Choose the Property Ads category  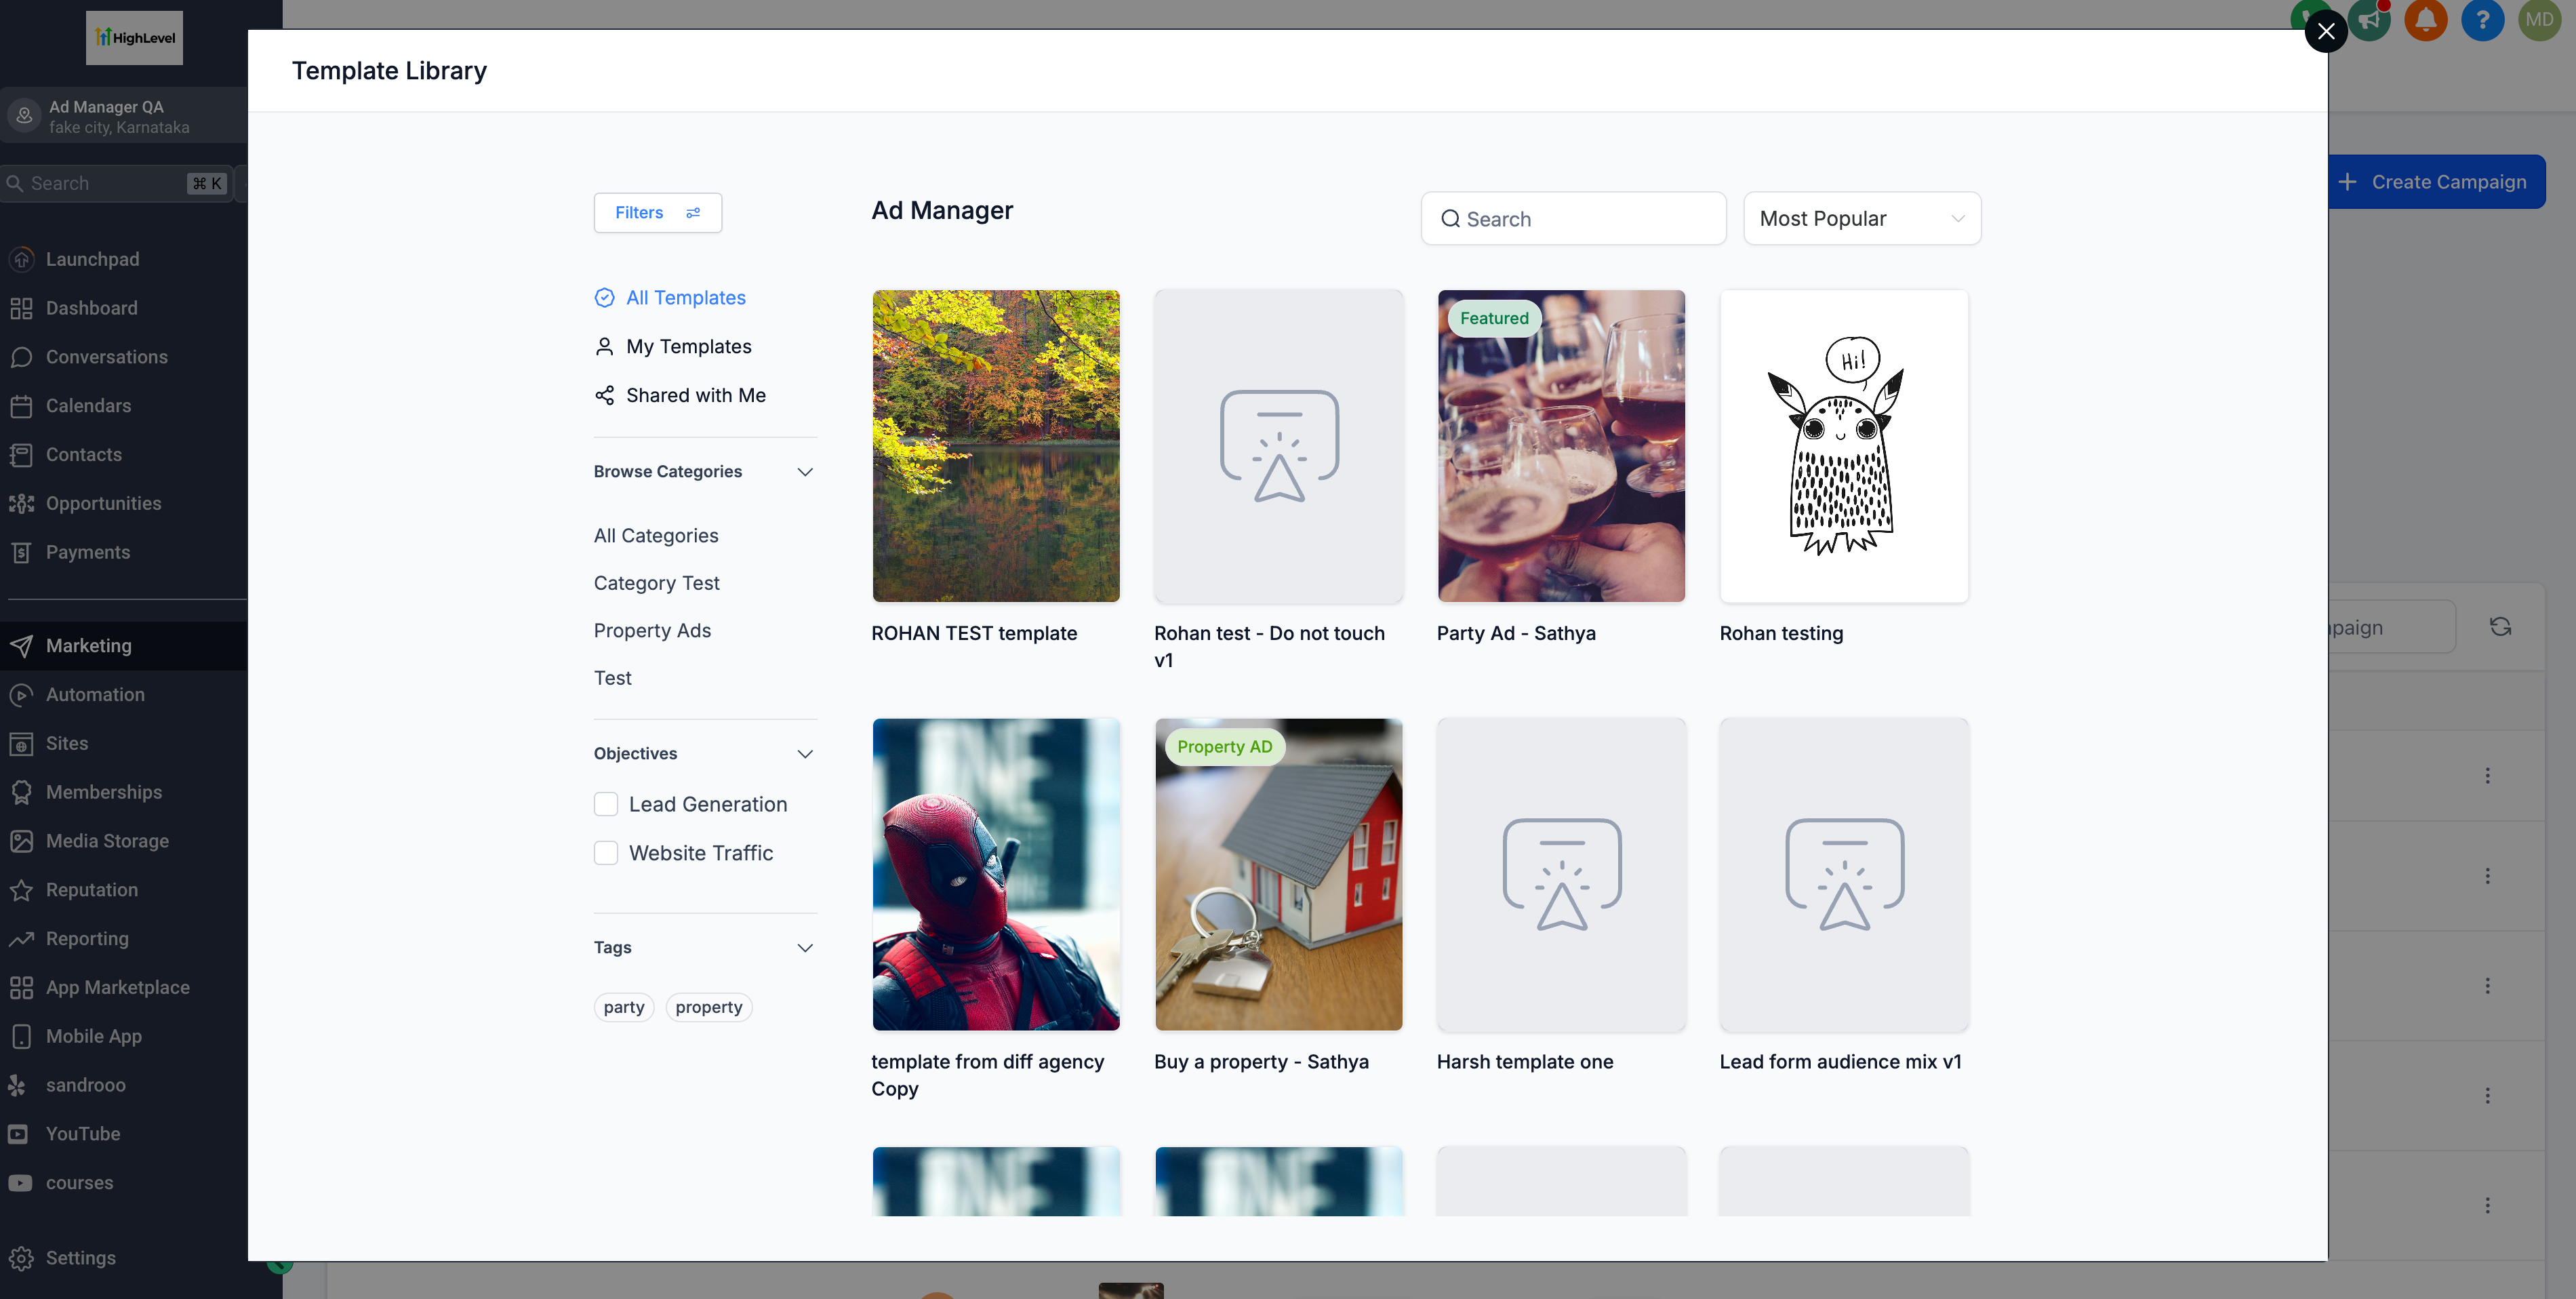point(652,631)
